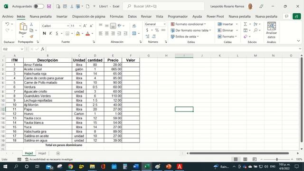This screenshot has width=304, height=171.
Task: Click the horizontal scrollbar
Action: [239, 153]
